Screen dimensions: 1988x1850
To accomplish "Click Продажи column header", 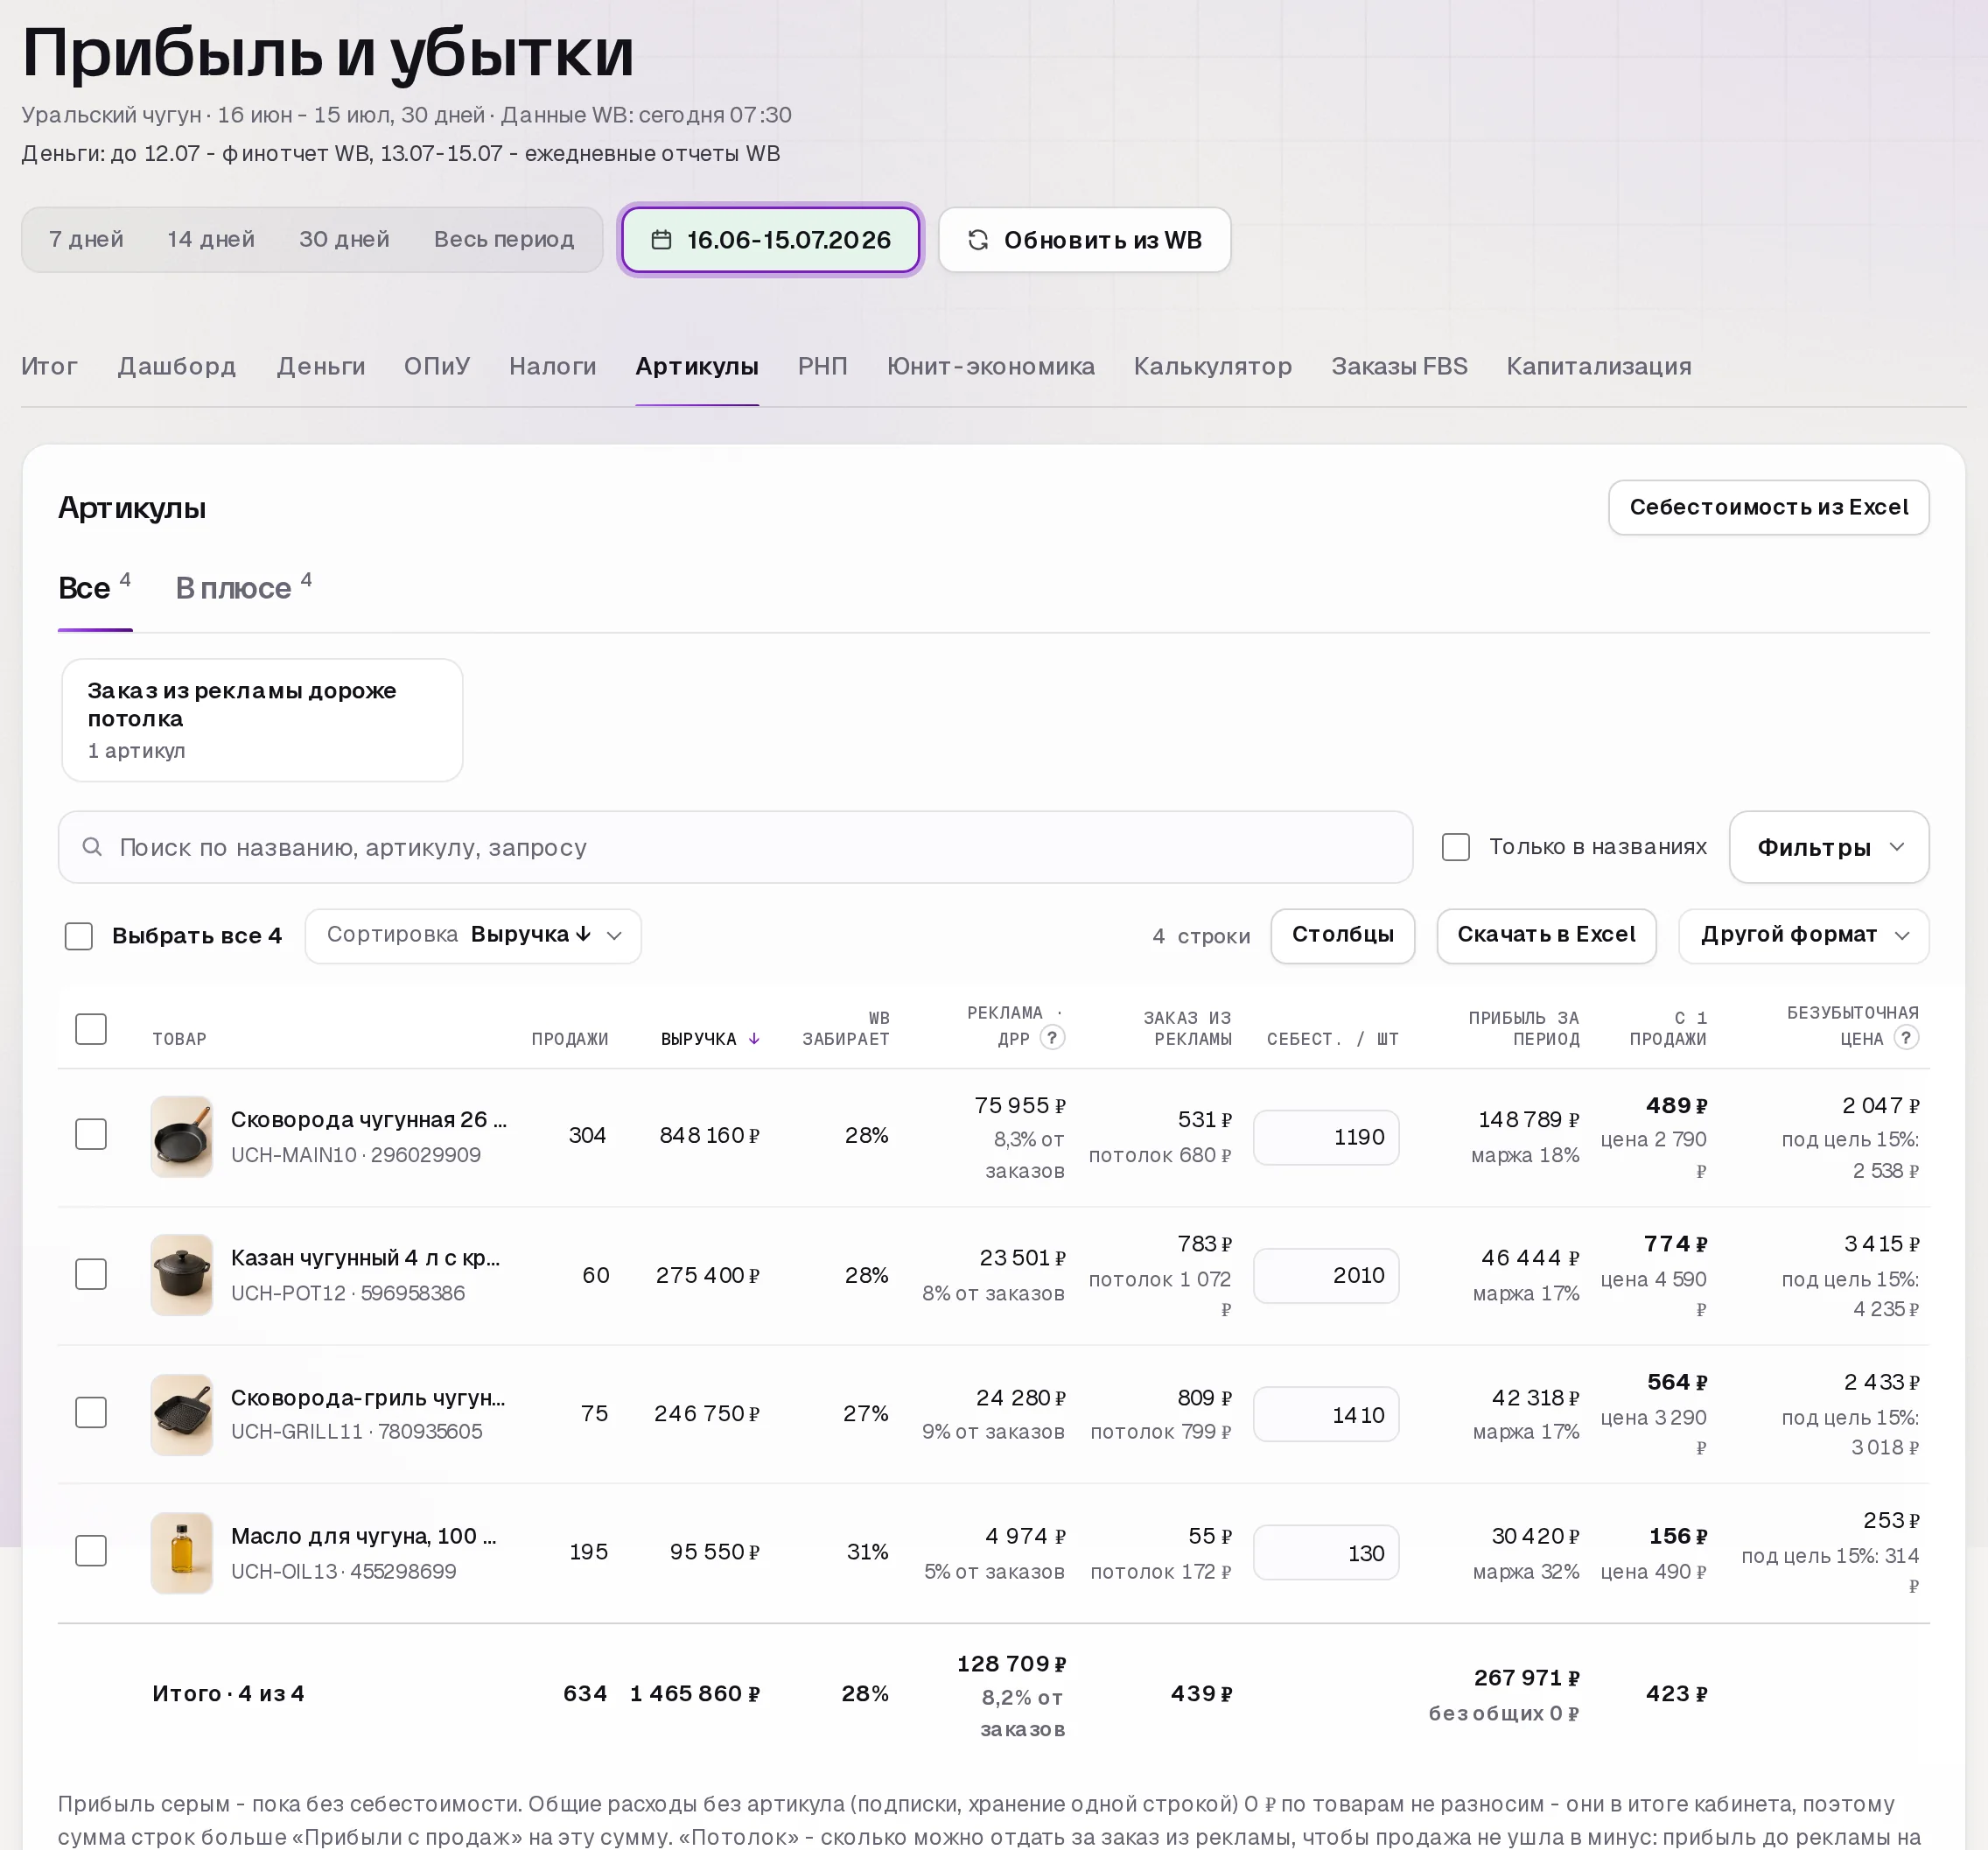I will tap(569, 1039).
